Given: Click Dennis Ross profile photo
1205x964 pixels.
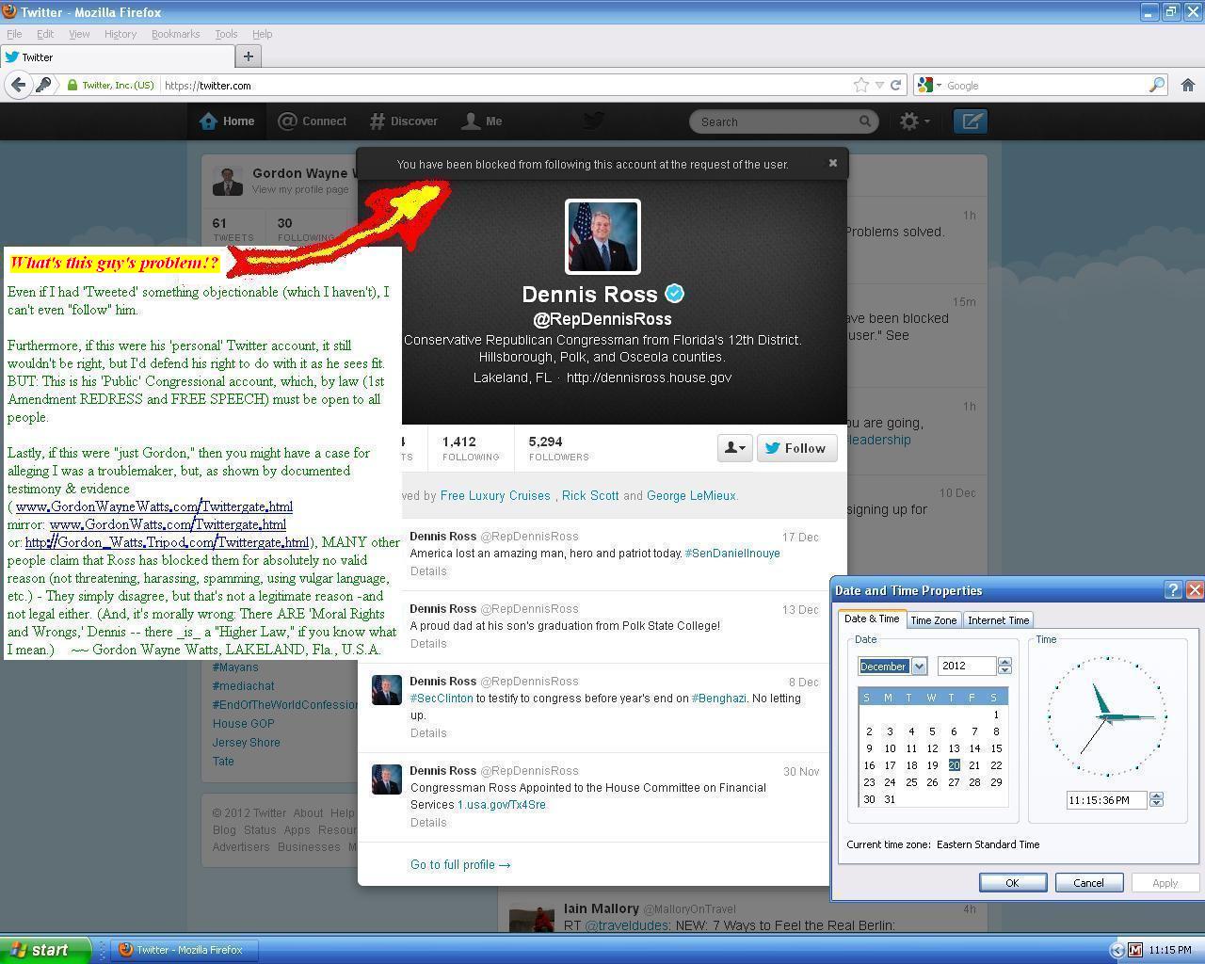Looking at the screenshot, I should point(602,236).
